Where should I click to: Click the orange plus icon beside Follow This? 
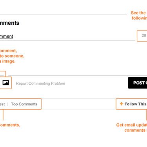coord(122,104)
